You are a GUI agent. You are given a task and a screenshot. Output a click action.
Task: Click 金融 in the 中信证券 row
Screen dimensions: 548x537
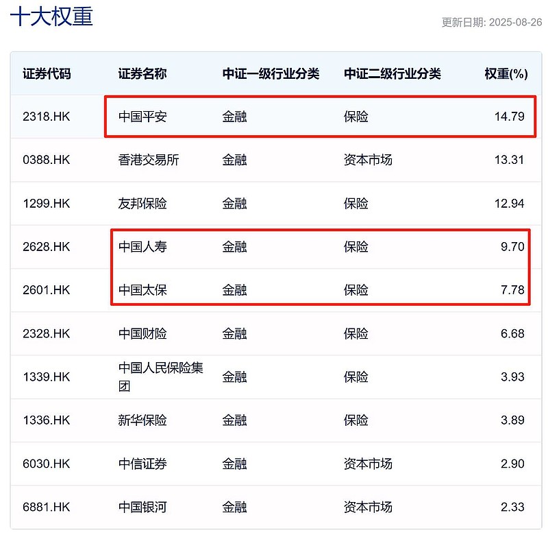coord(234,464)
